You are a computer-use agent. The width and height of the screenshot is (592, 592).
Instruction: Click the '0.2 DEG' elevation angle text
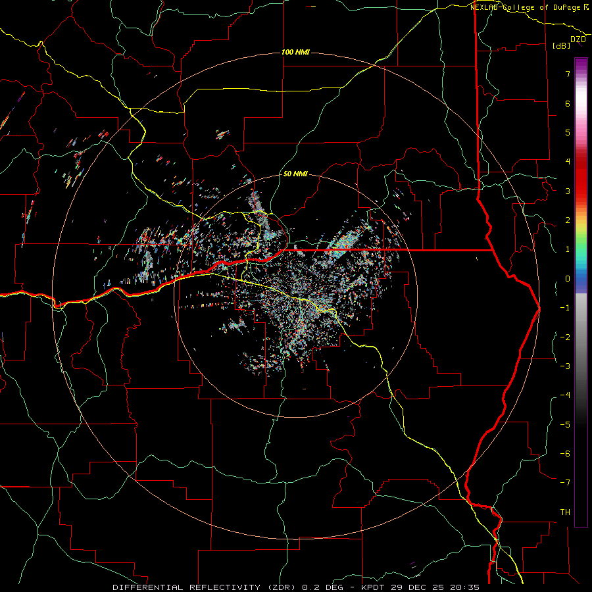[x=322, y=587]
